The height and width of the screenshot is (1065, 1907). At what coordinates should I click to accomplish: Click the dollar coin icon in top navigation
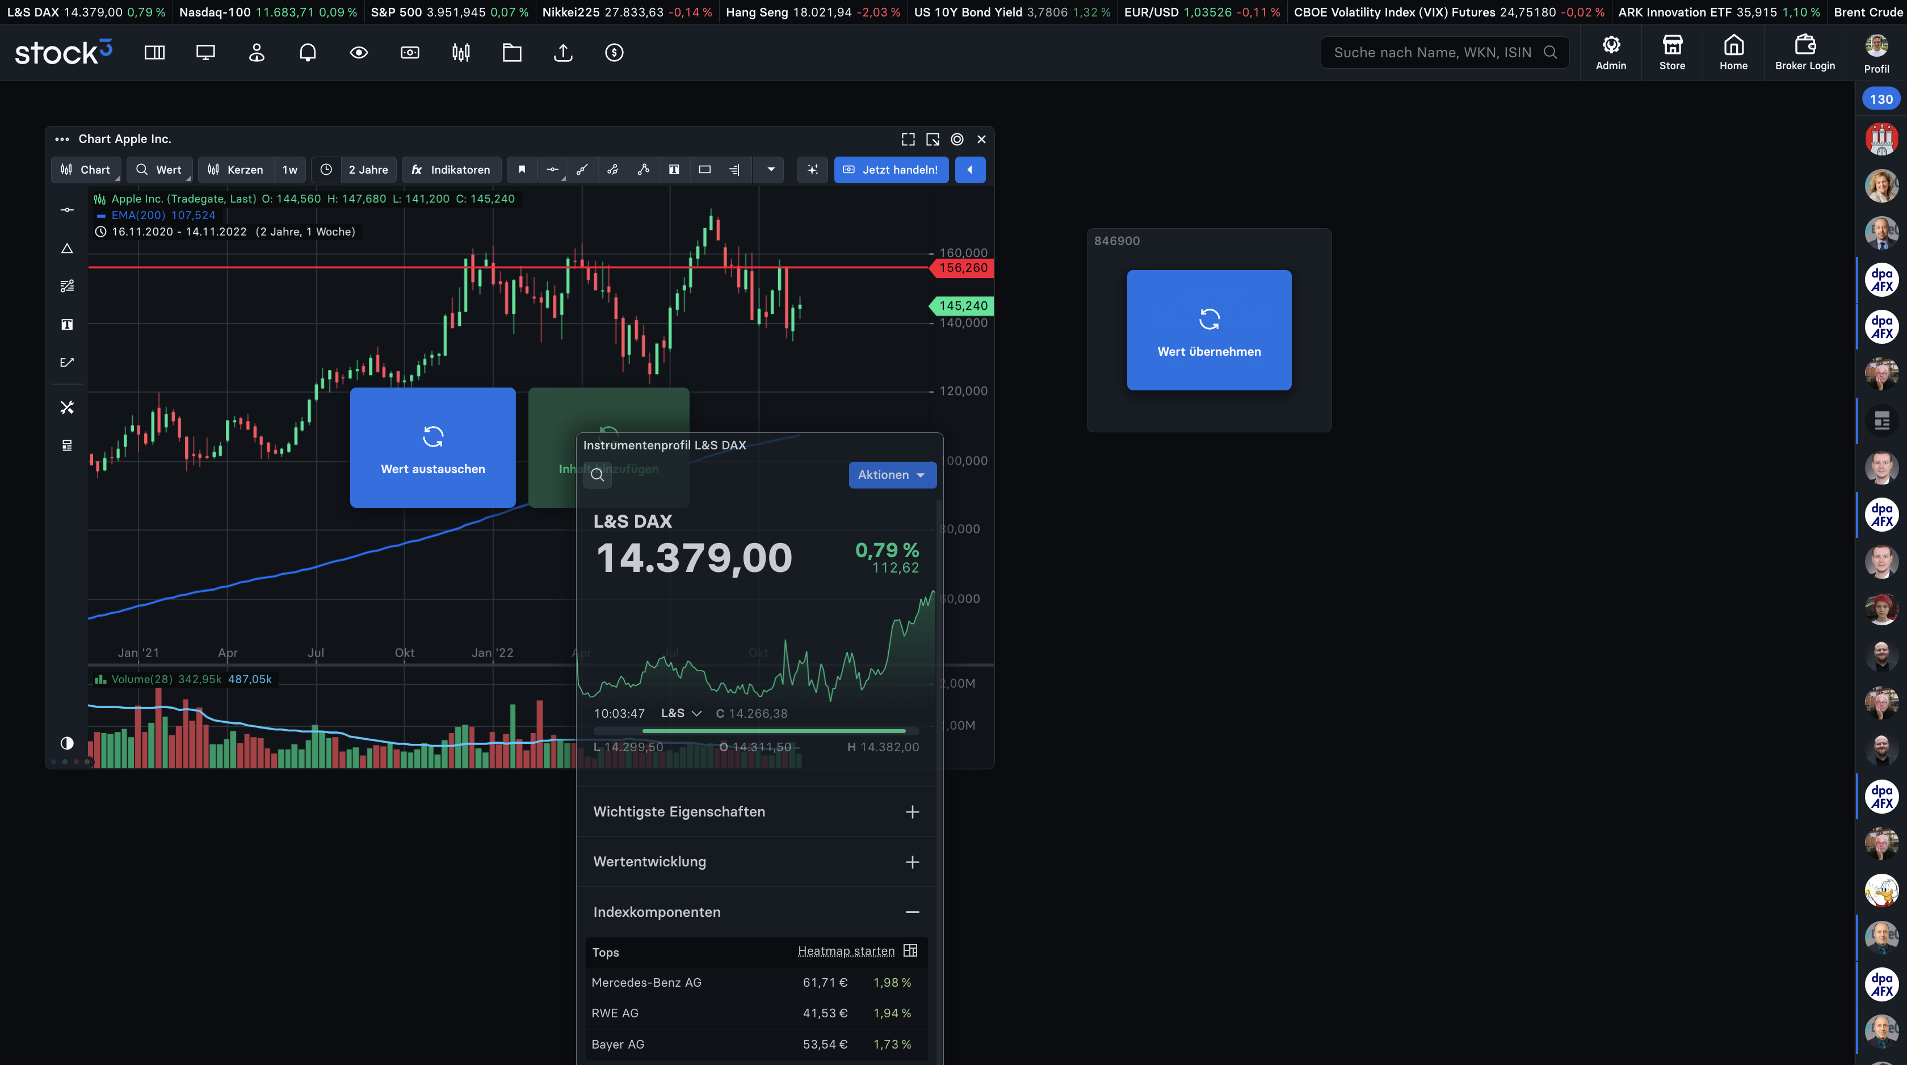pos(614,53)
